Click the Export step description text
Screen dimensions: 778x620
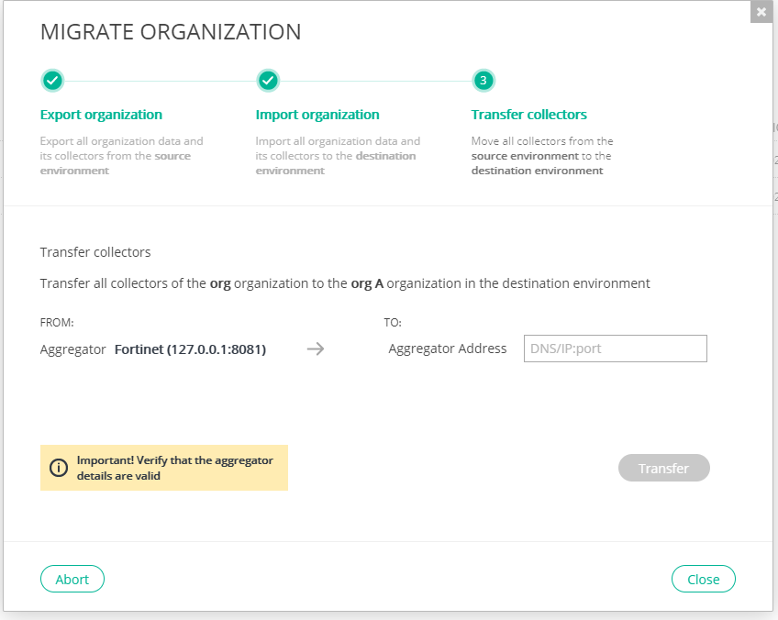tap(121, 156)
